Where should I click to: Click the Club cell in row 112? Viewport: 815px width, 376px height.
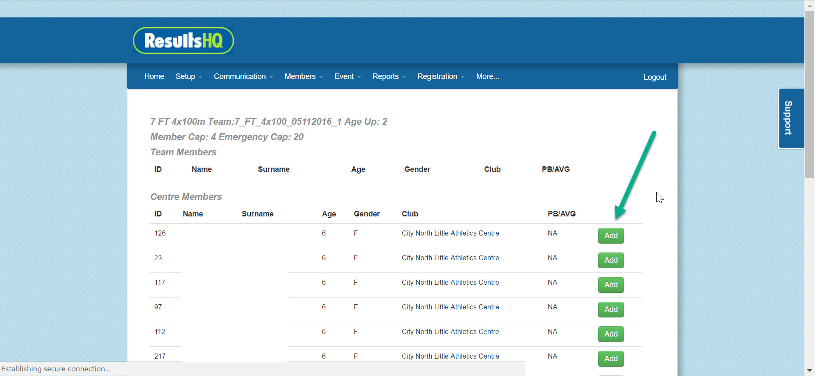tap(450, 332)
